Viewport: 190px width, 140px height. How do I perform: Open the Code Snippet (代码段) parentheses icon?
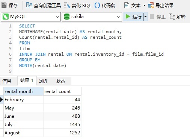click(97, 5)
